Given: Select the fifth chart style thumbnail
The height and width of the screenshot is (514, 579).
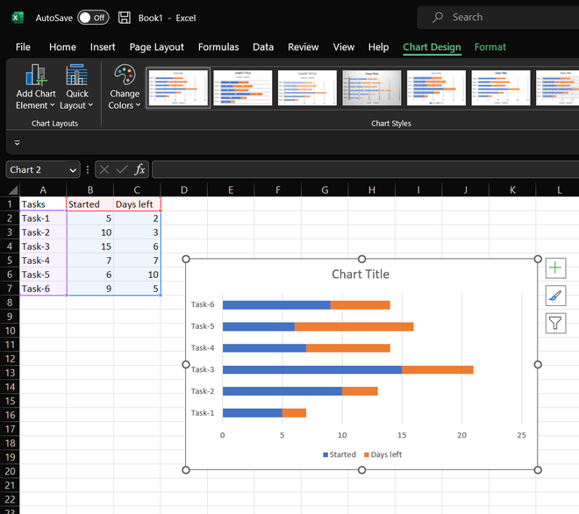Looking at the screenshot, I should coord(436,88).
